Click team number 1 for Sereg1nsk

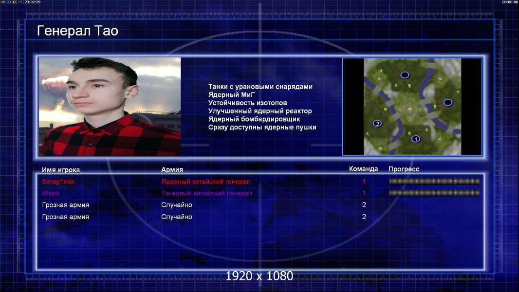point(364,182)
